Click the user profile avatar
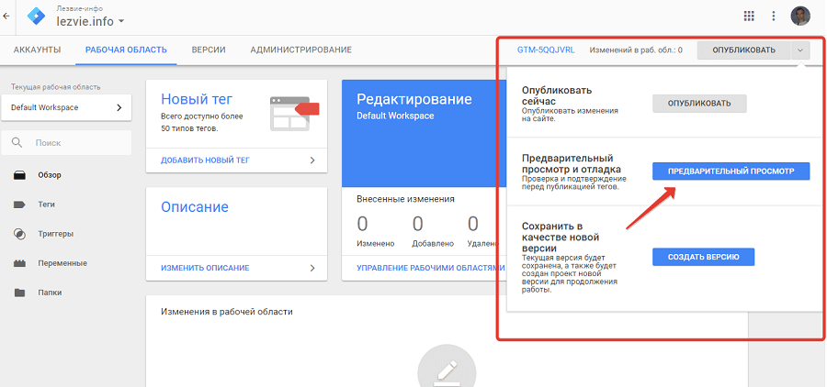The height and width of the screenshot is (387, 827). (x=801, y=16)
